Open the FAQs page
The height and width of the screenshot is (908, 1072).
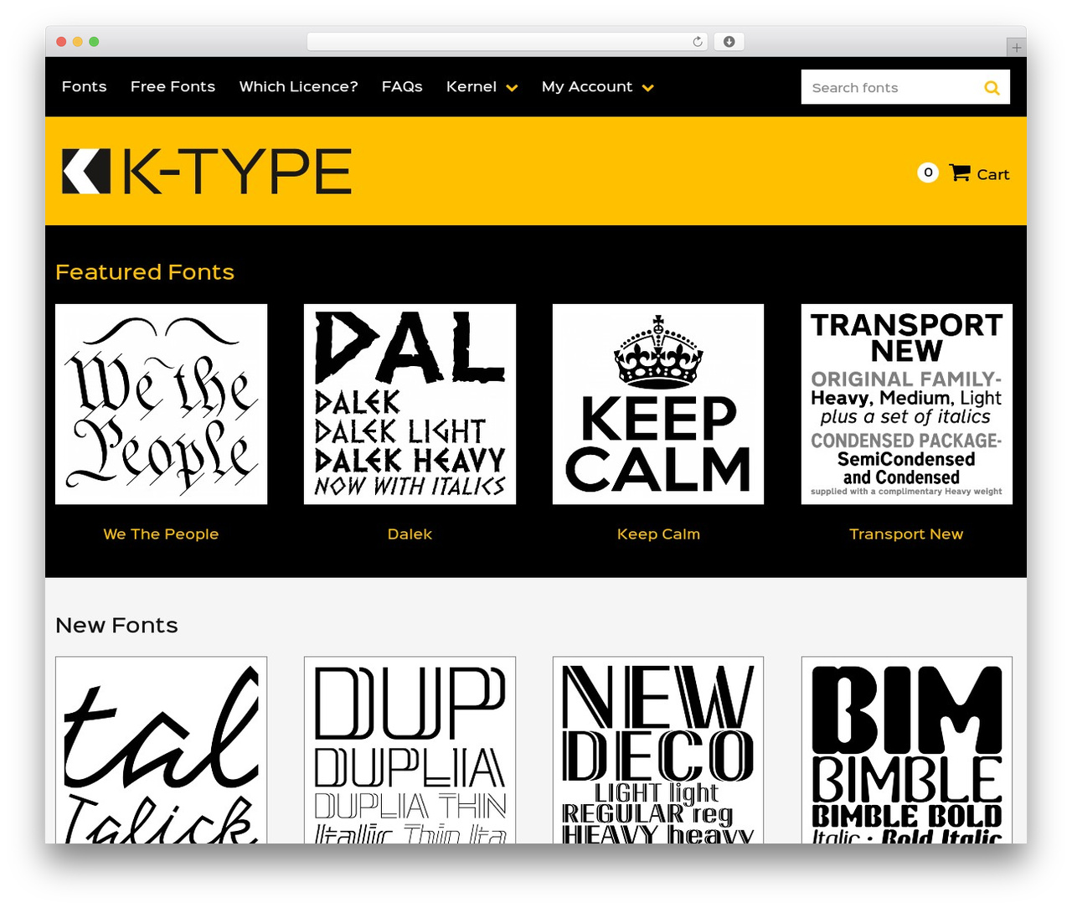tap(402, 86)
